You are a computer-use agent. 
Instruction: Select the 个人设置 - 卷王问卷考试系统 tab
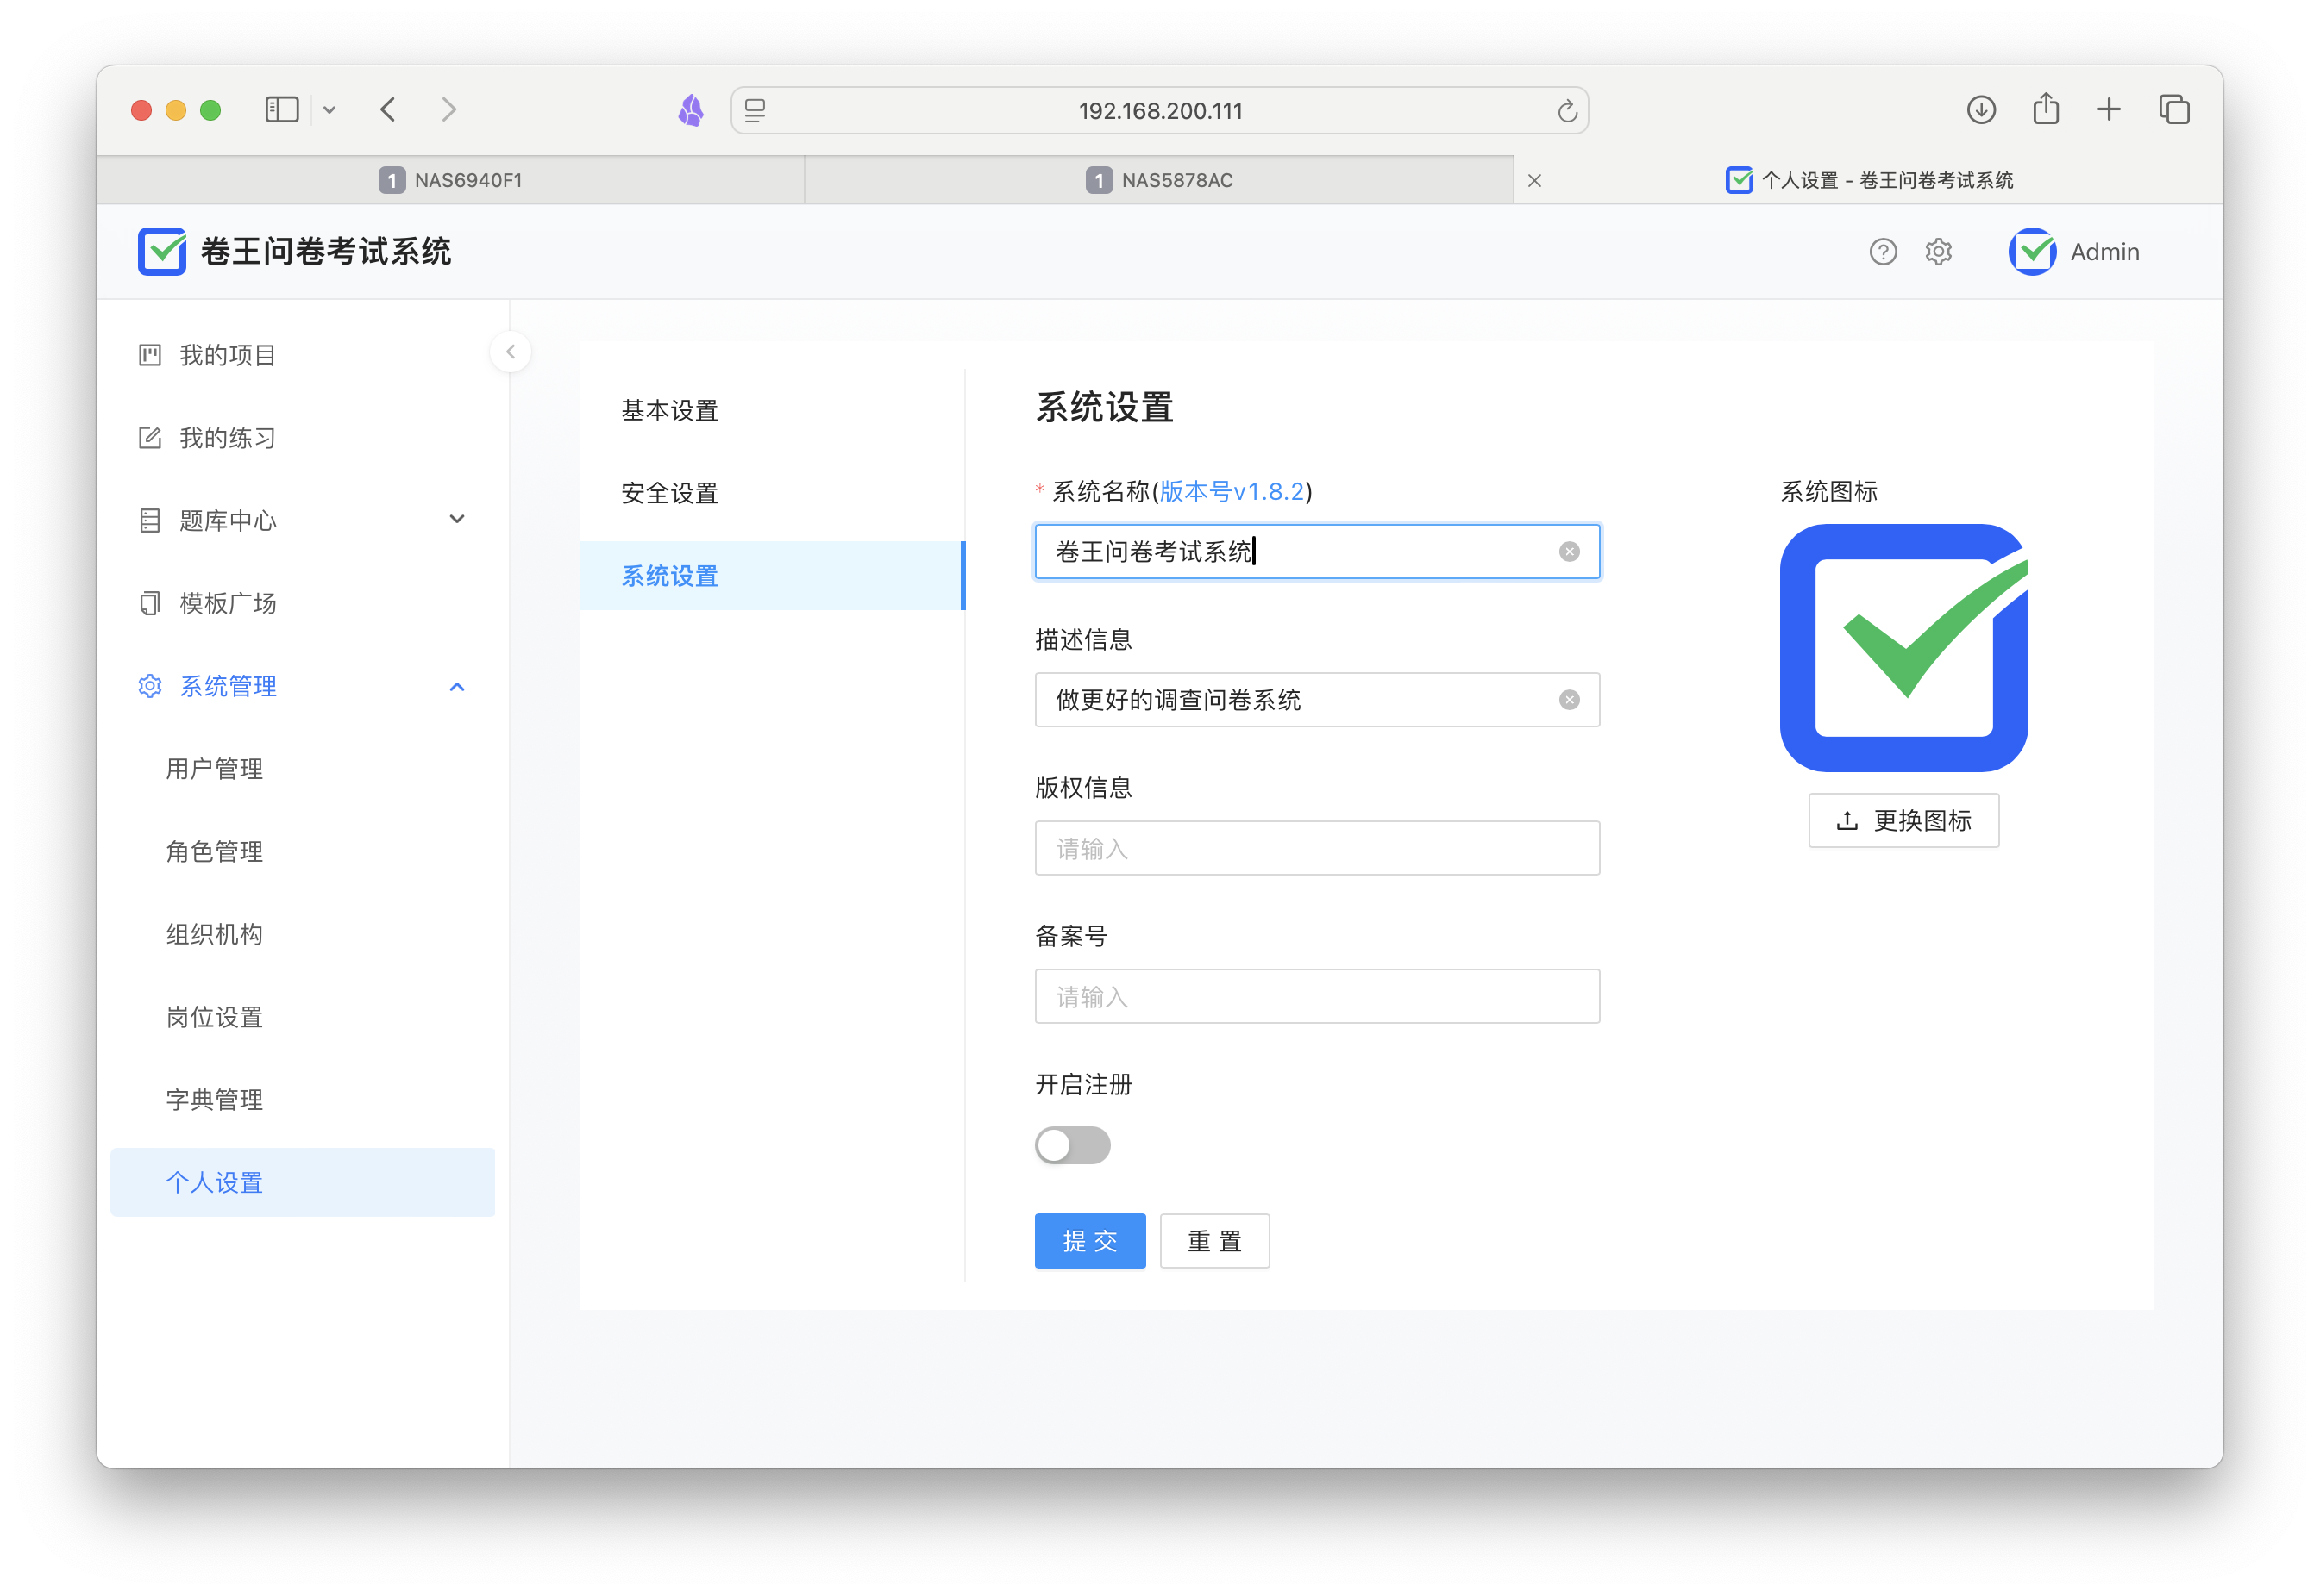(1869, 181)
